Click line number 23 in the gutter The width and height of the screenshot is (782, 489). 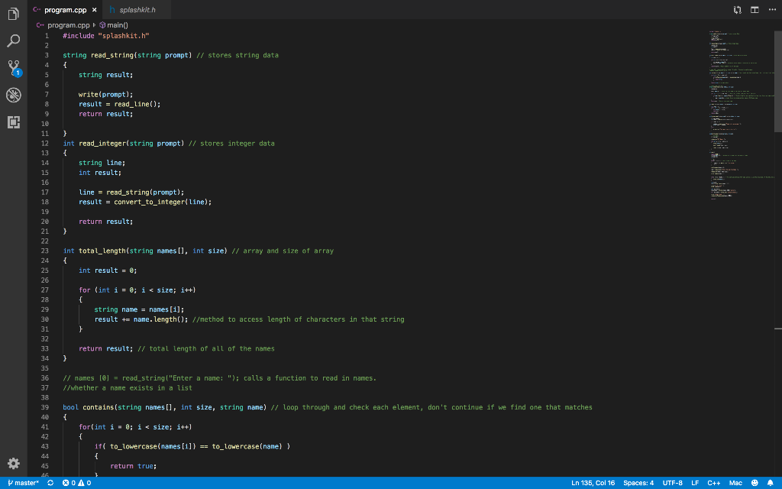45,251
